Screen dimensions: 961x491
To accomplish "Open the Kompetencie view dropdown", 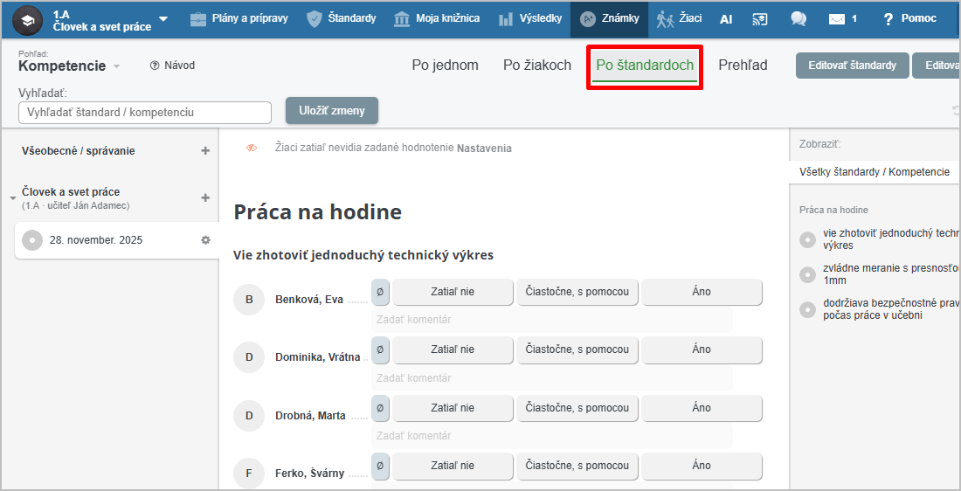I will coord(116,66).
